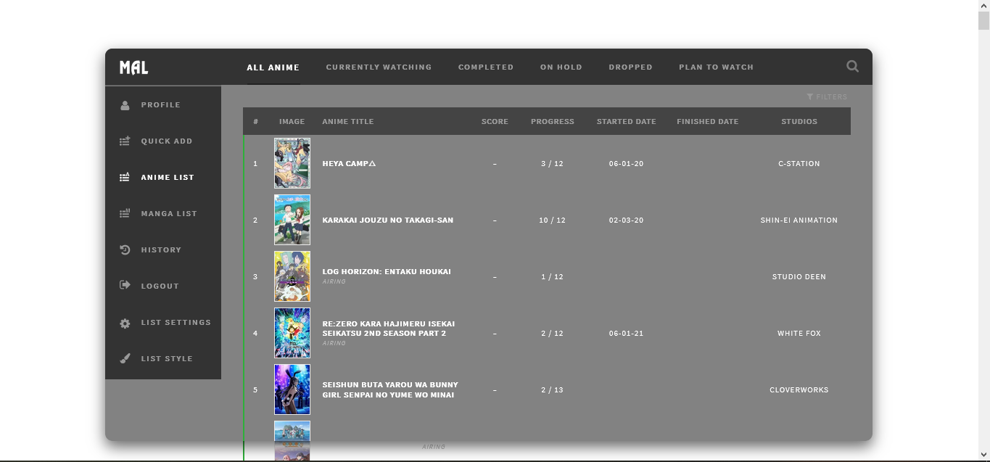Select the Anime List sidebar icon

coord(125,177)
